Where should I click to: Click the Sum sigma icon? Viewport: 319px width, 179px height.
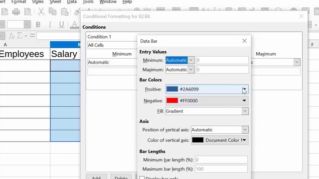pos(19,36)
